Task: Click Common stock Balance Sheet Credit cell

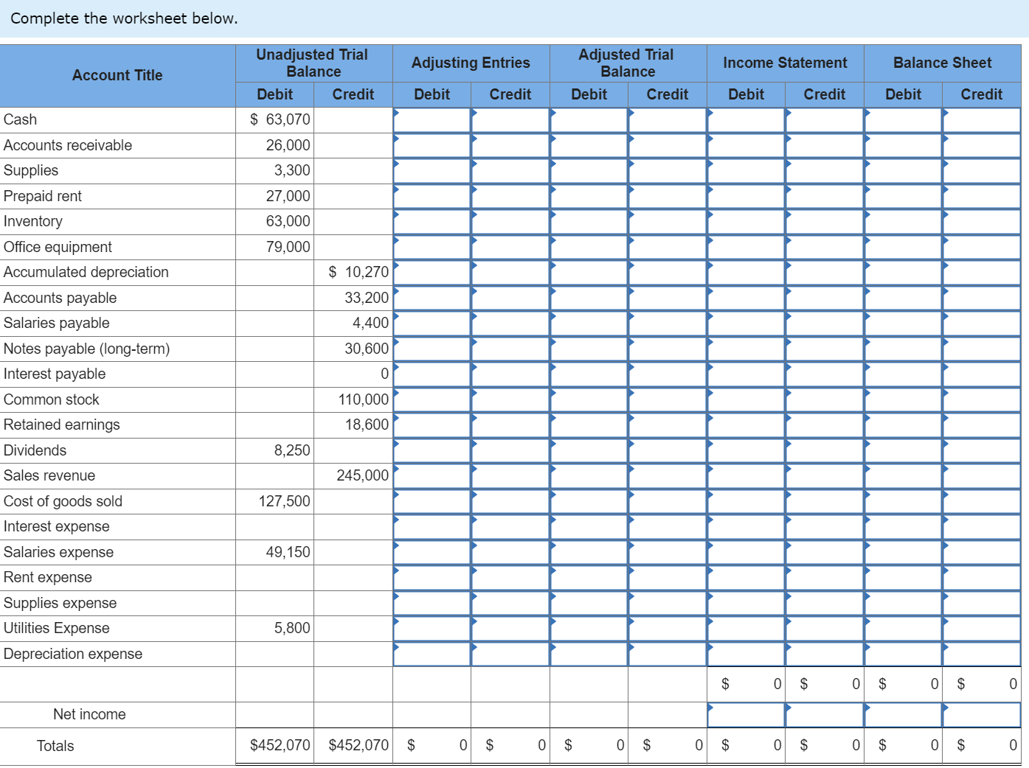Action: [x=982, y=399]
